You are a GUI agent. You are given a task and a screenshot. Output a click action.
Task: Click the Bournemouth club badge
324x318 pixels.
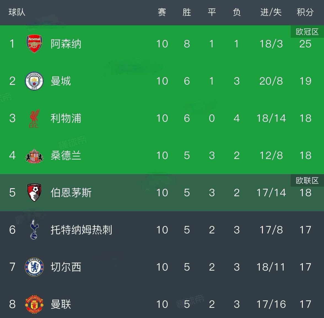click(34, 192)
